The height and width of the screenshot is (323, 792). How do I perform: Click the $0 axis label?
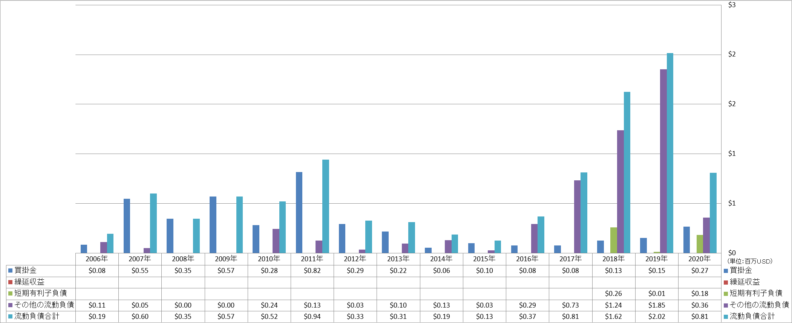[732, 253]
